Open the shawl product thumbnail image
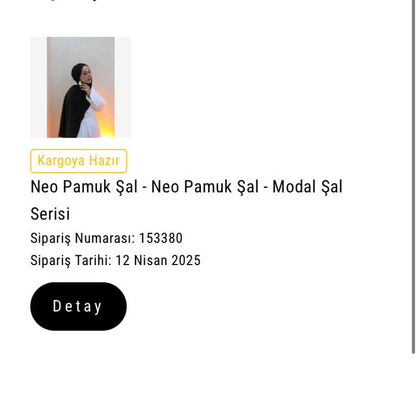Image resolution: width=418 pixels, height=418 pixels. pos(81,87)
